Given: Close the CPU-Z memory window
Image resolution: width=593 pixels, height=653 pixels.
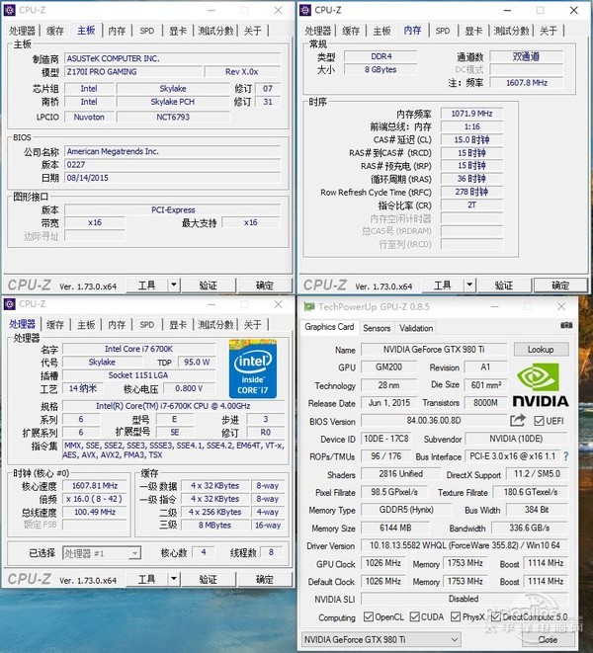Looking at the screenshot, I should click(x=573, y=10).
